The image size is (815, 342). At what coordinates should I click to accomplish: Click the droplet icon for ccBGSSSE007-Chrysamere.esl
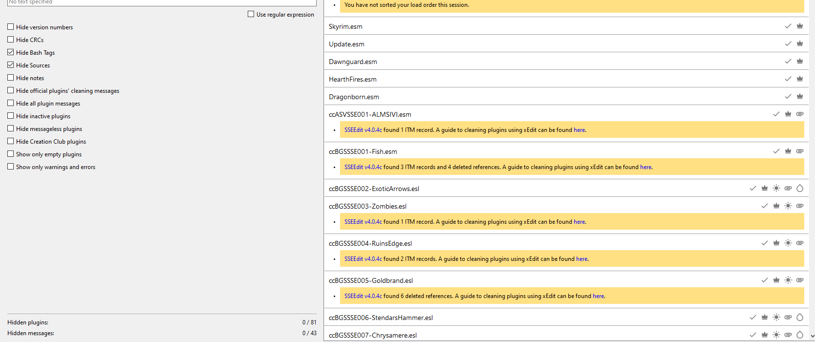click(800, 335)
